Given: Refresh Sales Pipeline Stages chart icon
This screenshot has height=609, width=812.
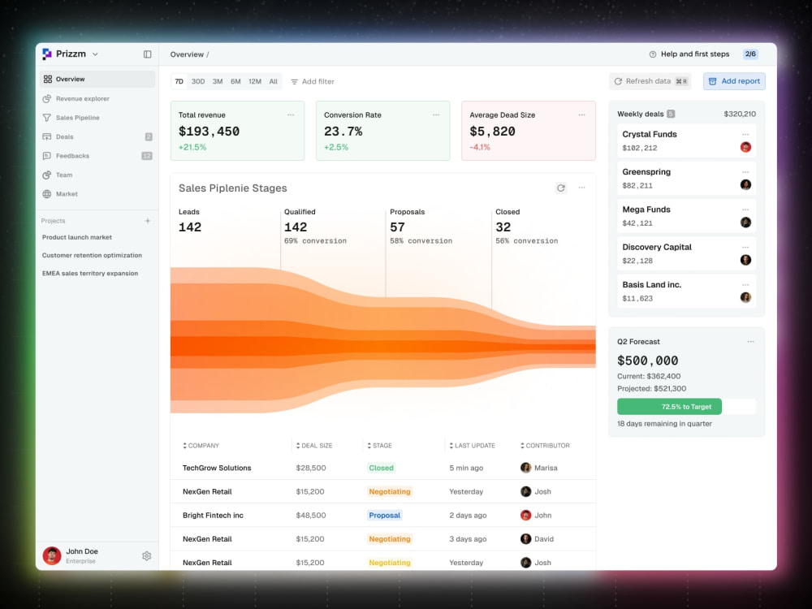Looking at the screenshot, I should point(561,188).
